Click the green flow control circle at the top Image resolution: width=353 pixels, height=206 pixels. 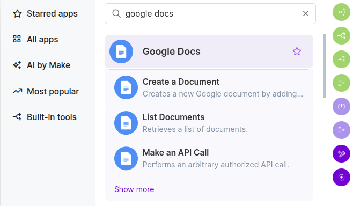(x=342, y=12)
